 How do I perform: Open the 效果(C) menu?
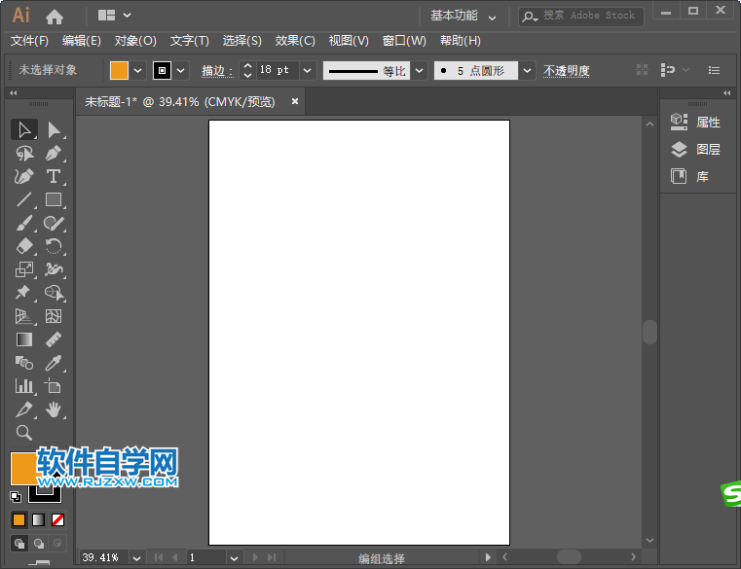(x=295, y=41)
